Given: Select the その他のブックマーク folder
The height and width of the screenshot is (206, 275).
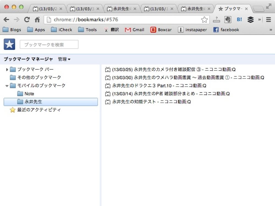Looking at the screenshot, I should (35, 77).
